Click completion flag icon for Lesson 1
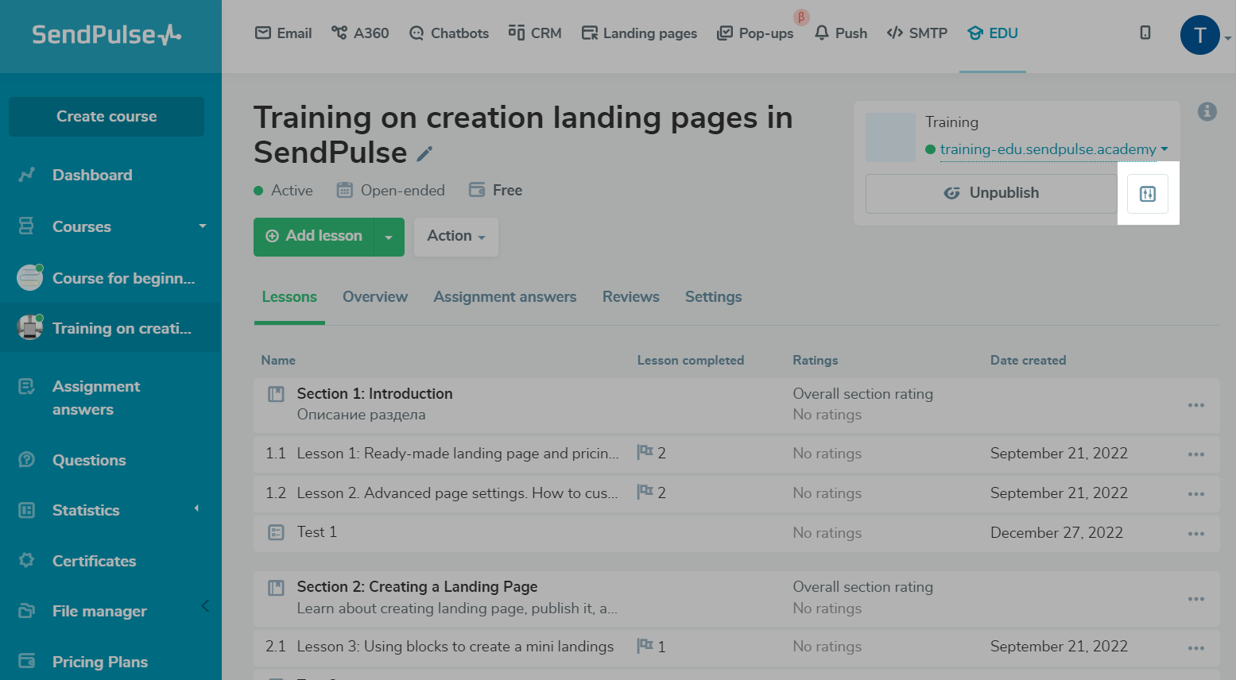The width and height of the screenshot is (1236, 680). coord(645,452)
